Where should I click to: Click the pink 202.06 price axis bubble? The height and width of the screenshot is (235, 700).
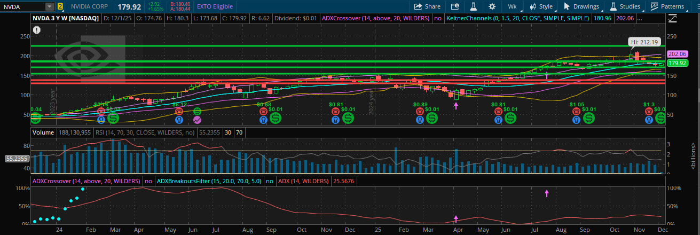(x=677, y=54)
